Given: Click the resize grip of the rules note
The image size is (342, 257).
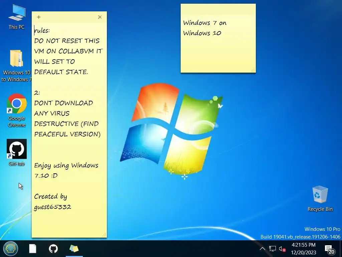Looking at the screenshot, I should pyautogui.click(x=104, y=235).
